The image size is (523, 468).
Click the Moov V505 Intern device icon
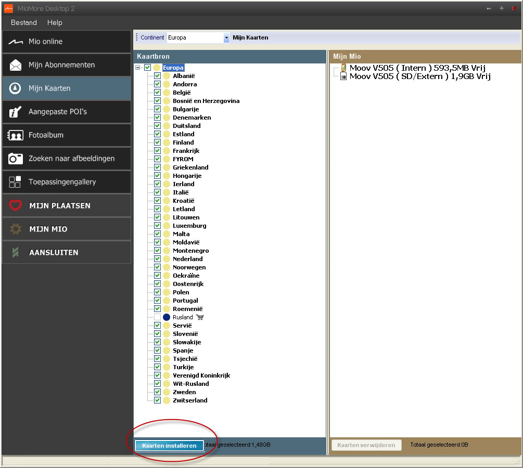(x=343, y=68)
